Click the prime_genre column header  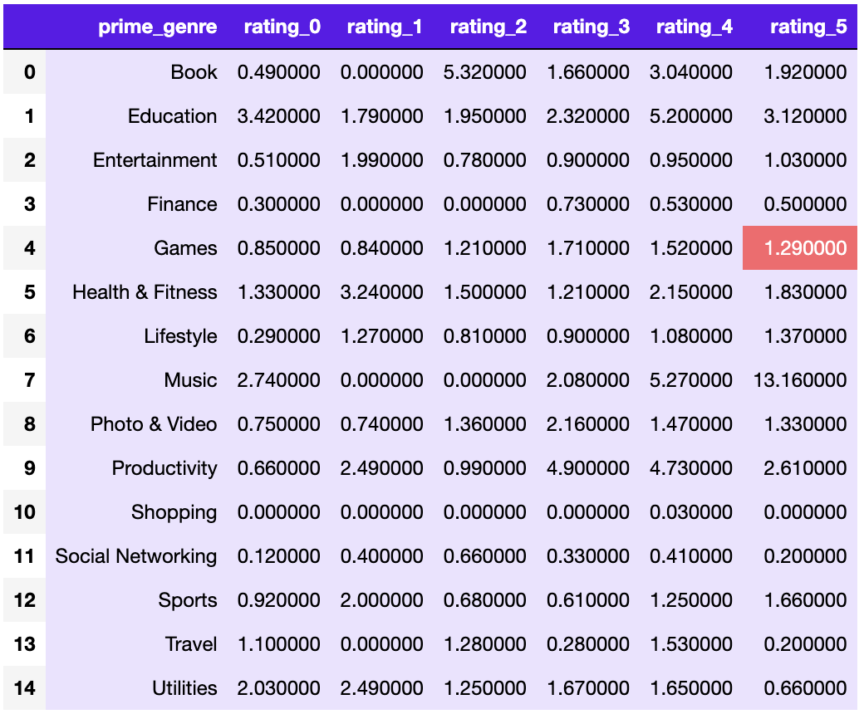pos(157,27)
